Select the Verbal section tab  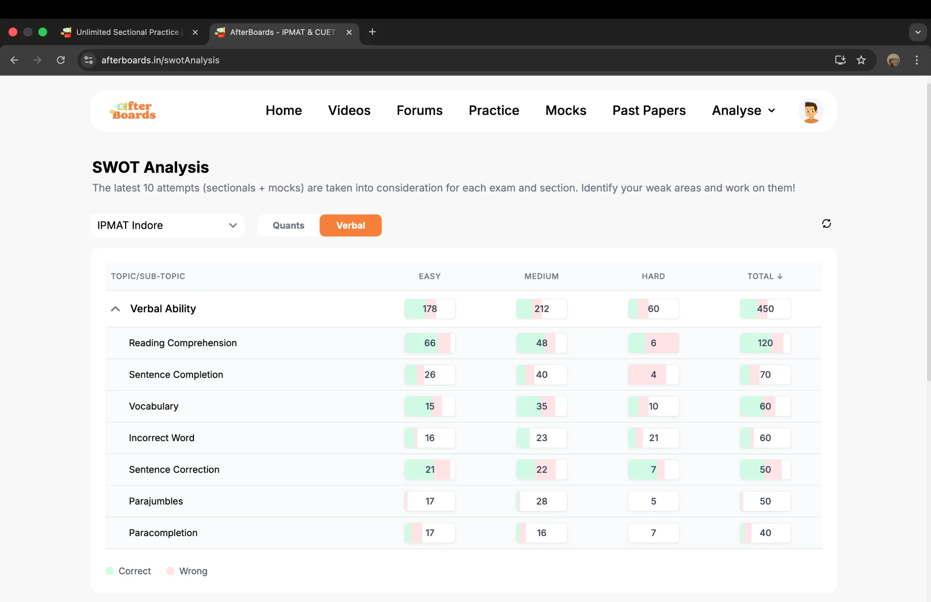(x=351, y=225)
